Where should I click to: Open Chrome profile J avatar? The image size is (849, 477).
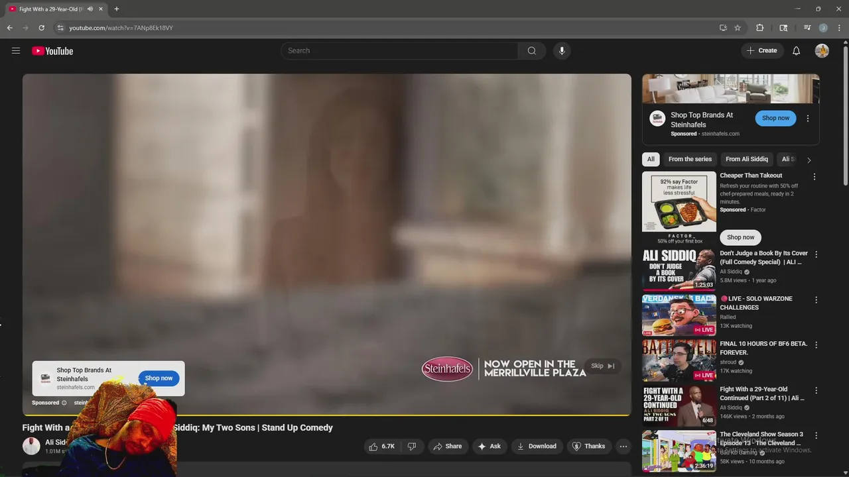(x=823, y=28)
